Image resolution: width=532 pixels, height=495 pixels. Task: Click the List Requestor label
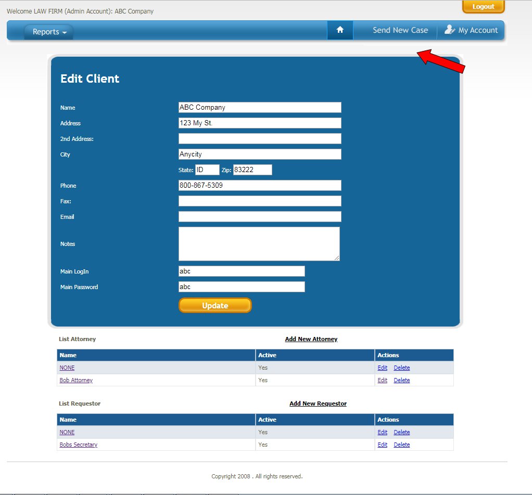point(80,403)
